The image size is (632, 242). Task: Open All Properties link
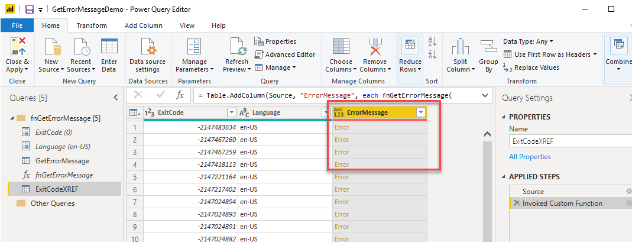point(530,157)
